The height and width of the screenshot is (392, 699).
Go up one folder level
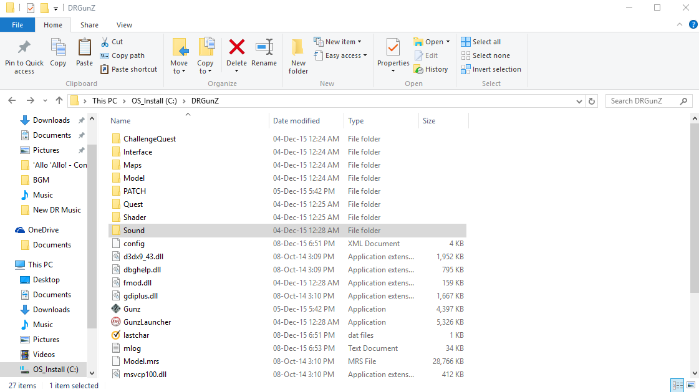tap(59, 101)
